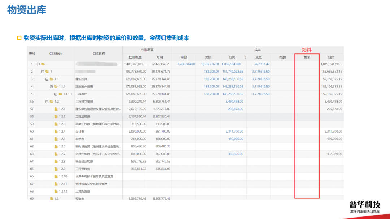390x219 pixels.
Task: Click the file icon beside 1.2.9
Action: pyautogui.click(x=56, y=169)
